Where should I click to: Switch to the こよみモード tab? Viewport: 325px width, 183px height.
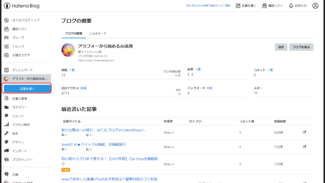(98, 33)
